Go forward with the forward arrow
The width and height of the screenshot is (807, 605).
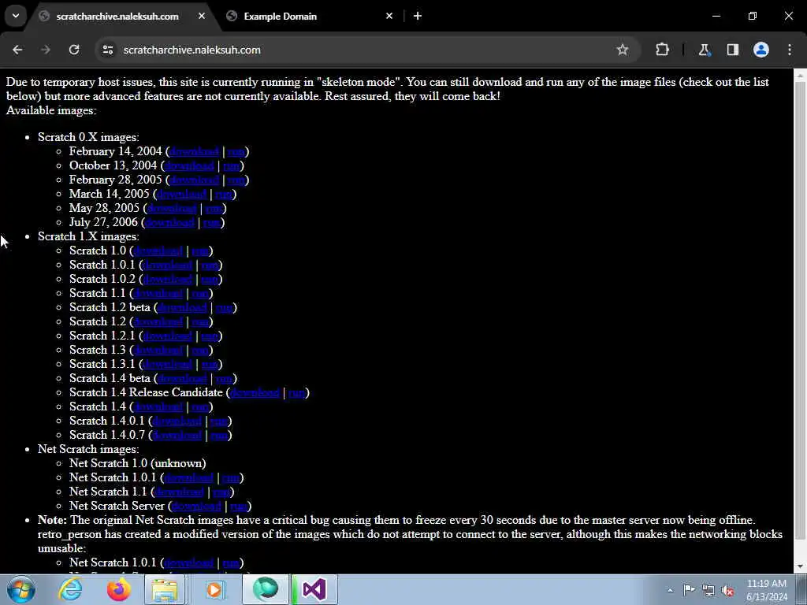[x=46, y=50]
